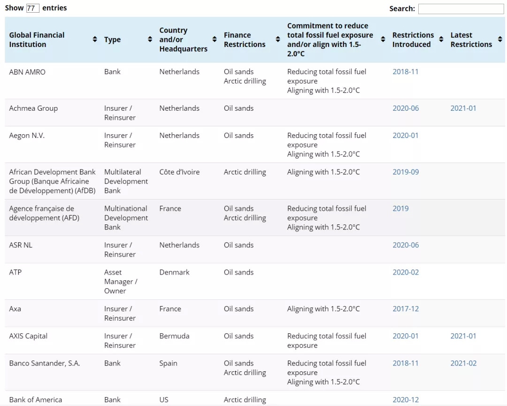Open ASR NL 2020-06 link
Image resolution: width=507 pixels, height=406 pixels.
[406, 245]
